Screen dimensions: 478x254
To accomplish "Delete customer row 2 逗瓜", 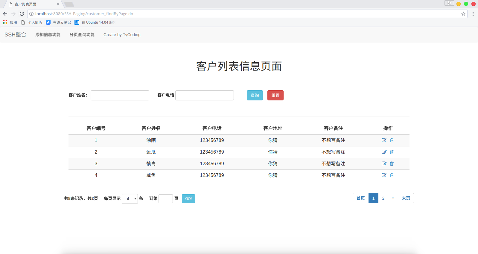I will [392, 152].
